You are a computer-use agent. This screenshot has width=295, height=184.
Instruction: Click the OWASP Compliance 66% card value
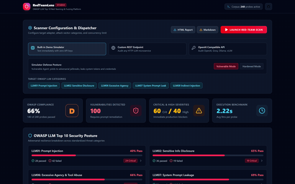[x=34, y=111]
